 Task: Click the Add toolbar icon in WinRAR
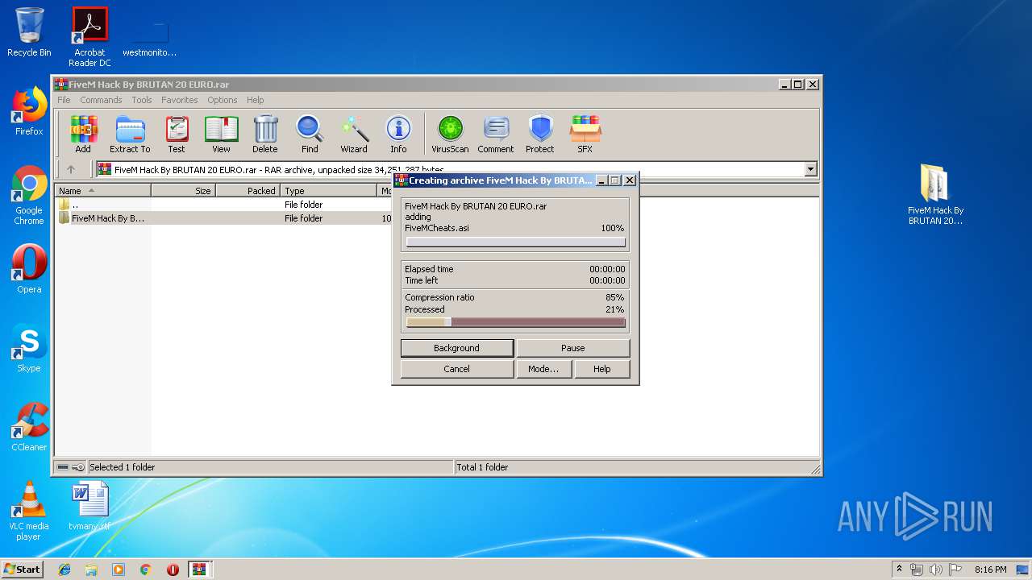[83, 134]
